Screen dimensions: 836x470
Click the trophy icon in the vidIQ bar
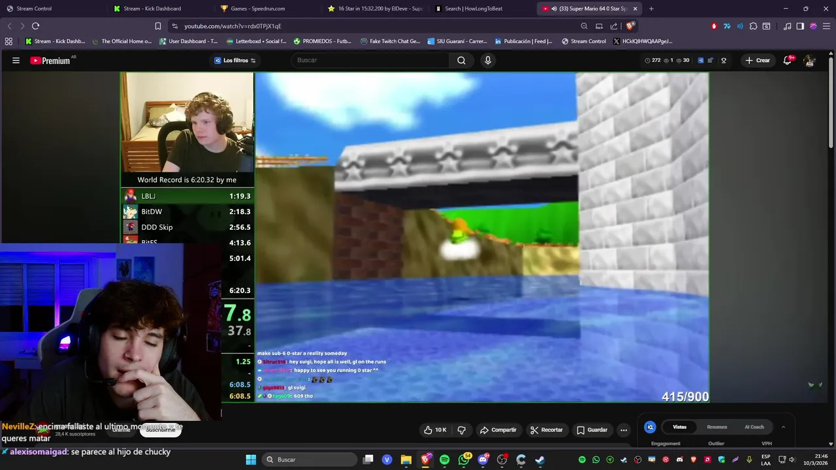(x=724, y=60)
